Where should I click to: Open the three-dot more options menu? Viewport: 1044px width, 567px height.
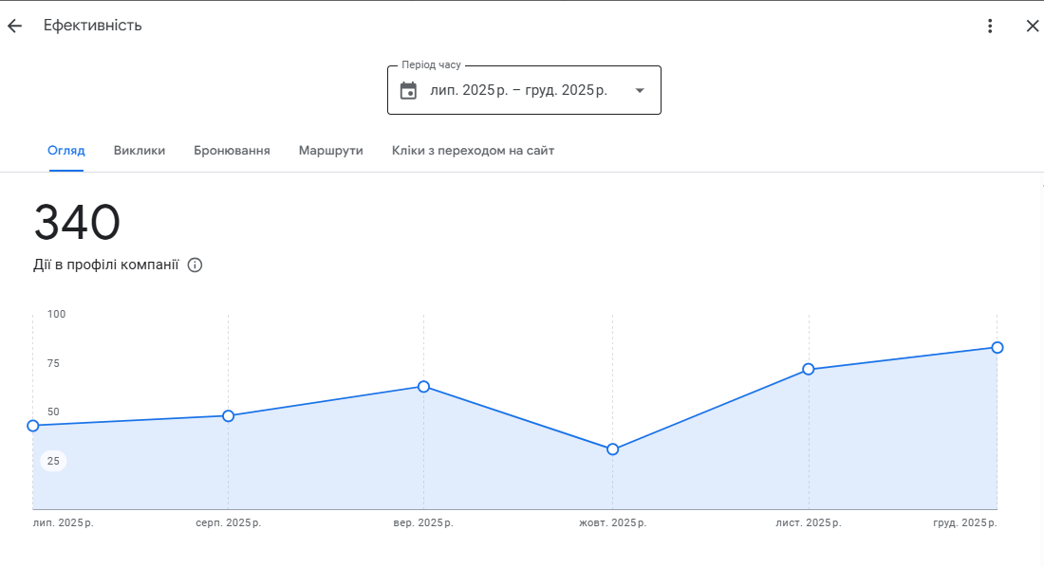coord(990,26)
